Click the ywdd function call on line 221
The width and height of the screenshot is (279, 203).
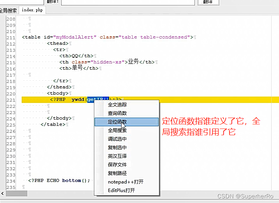coord(78,100)
